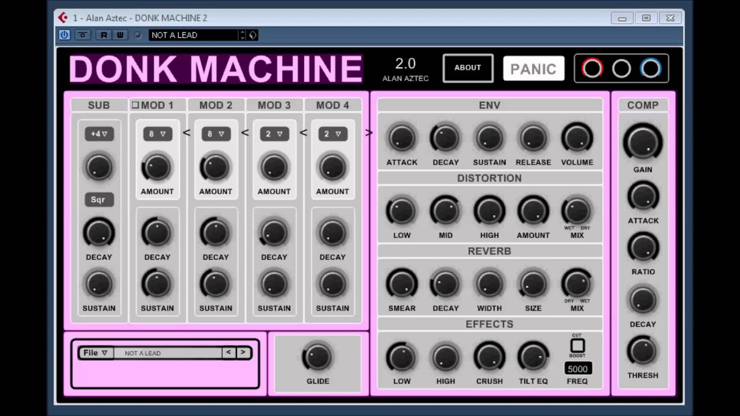Click the COMP THRESH knob
The width and height of the screenshot is (740, 416).
click(x=643, y=351)
